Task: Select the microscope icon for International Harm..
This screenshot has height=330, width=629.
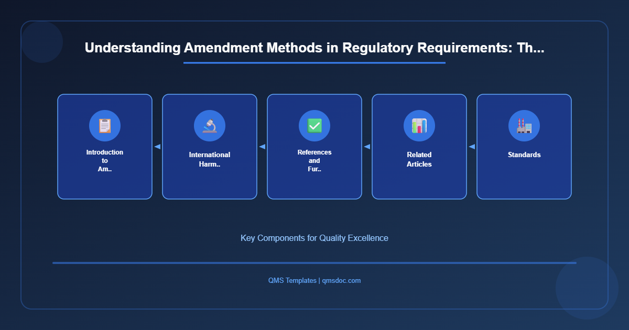Action: coord(210,126)
